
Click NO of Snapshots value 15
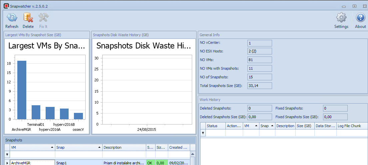tap(260, 77)
